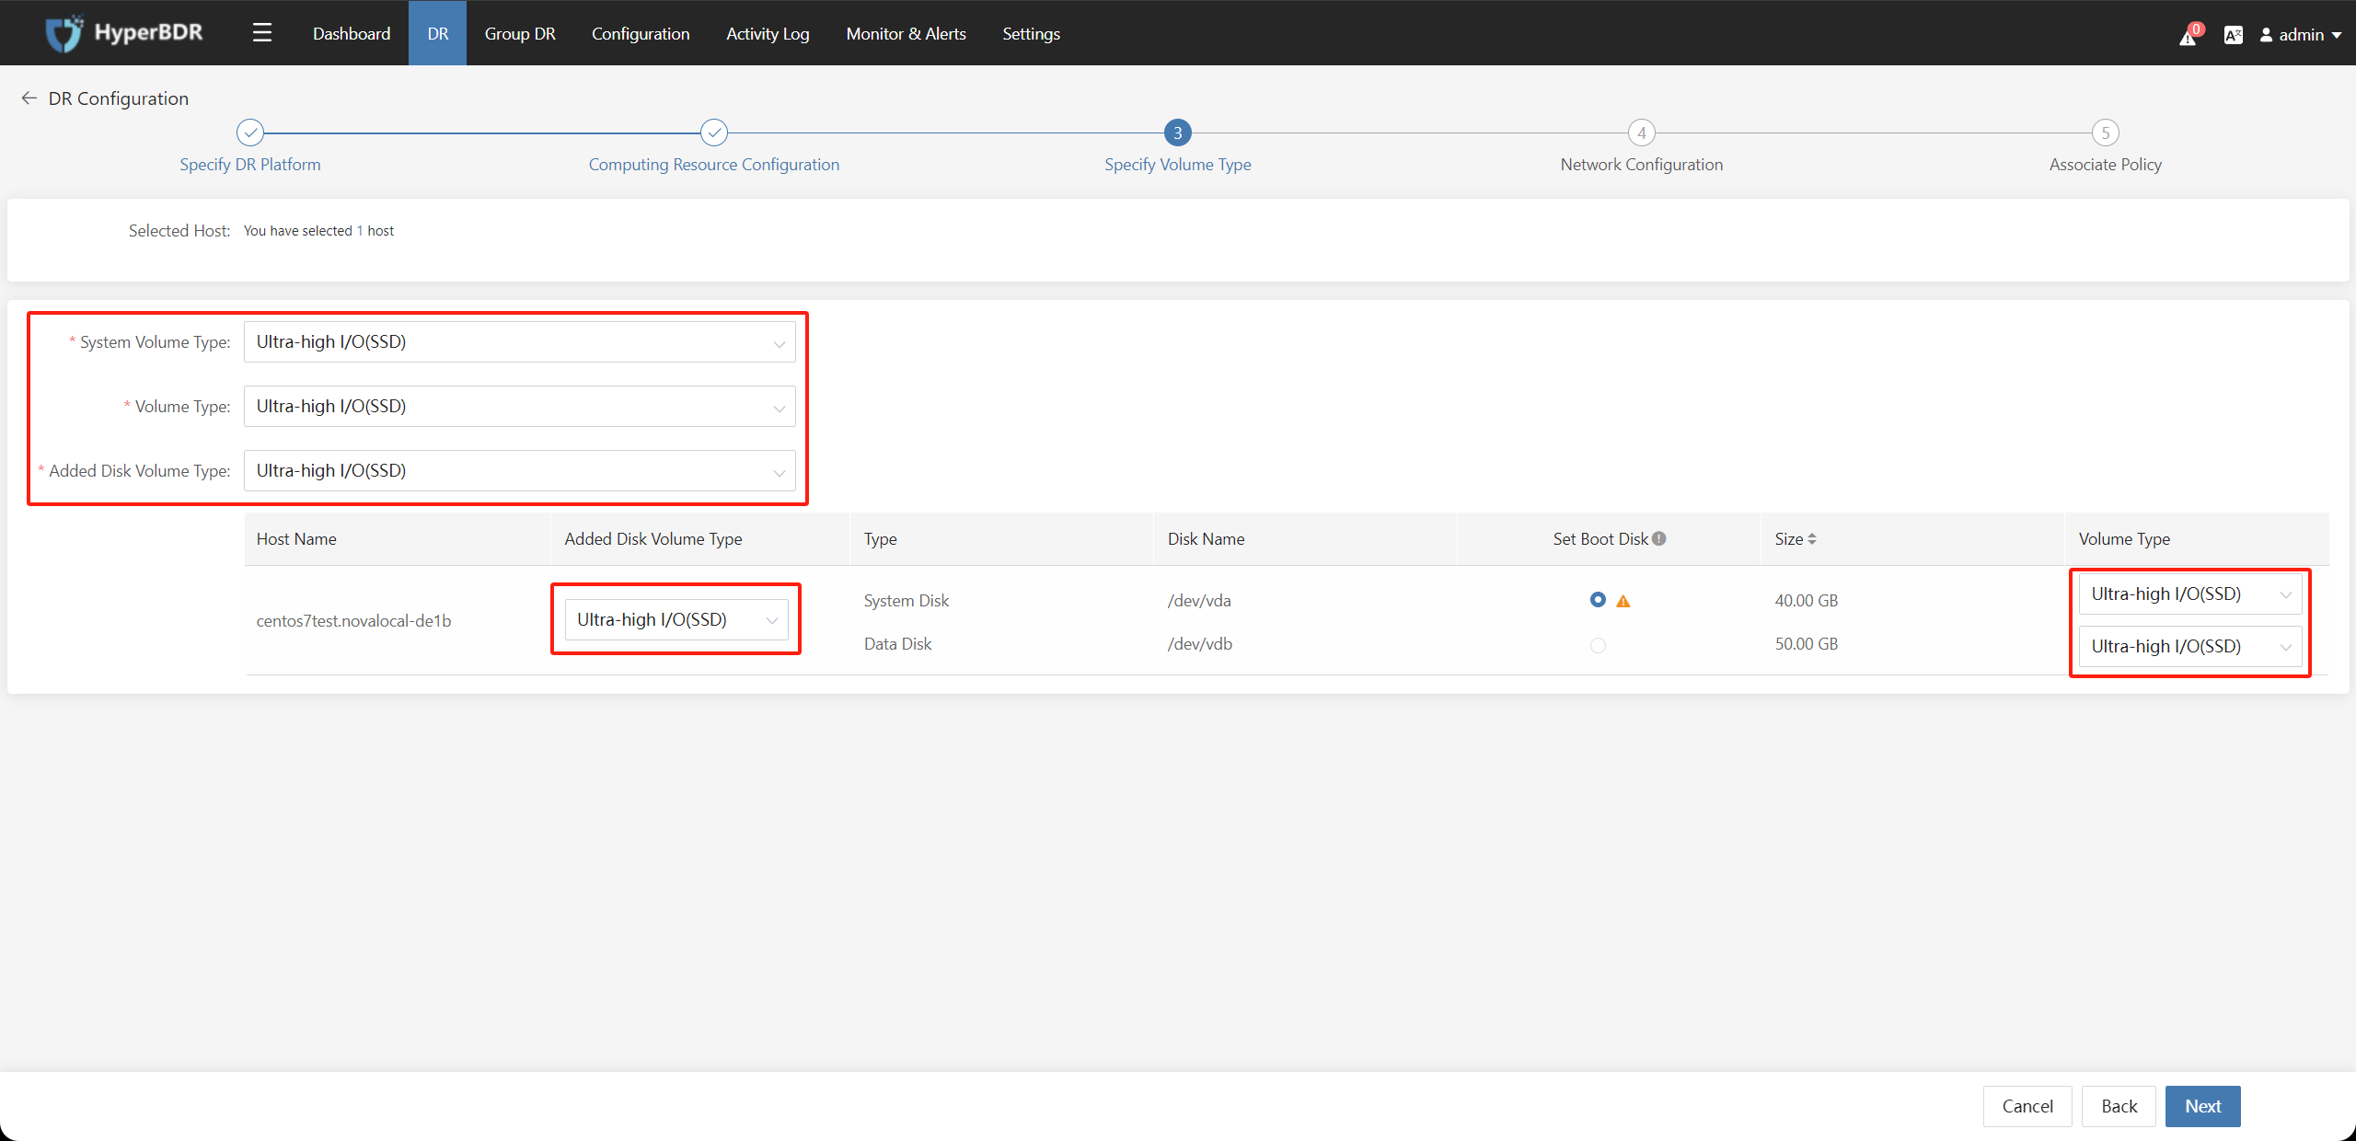Open Data Disk volume type dropdown
Image resolution: width=2356 pixels, height=1141 pixels.
[x=2190, y=647]
